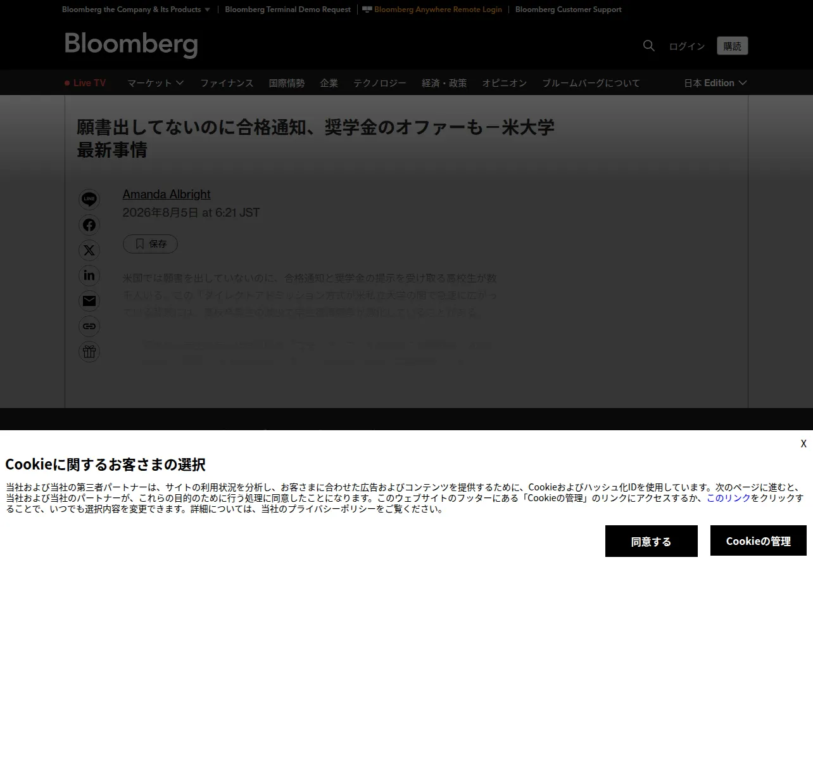Open ブルームバーグについて page

coord(591,83)
